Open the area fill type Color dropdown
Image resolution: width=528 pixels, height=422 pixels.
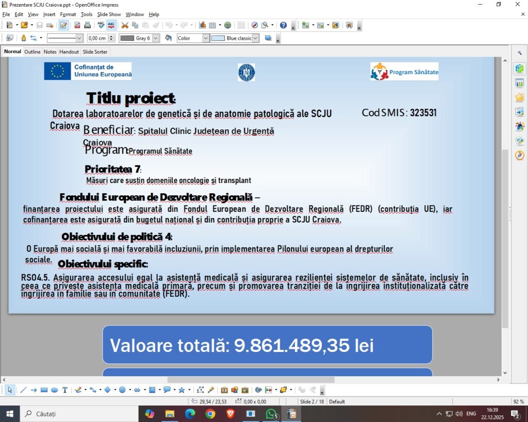[206, 38]
